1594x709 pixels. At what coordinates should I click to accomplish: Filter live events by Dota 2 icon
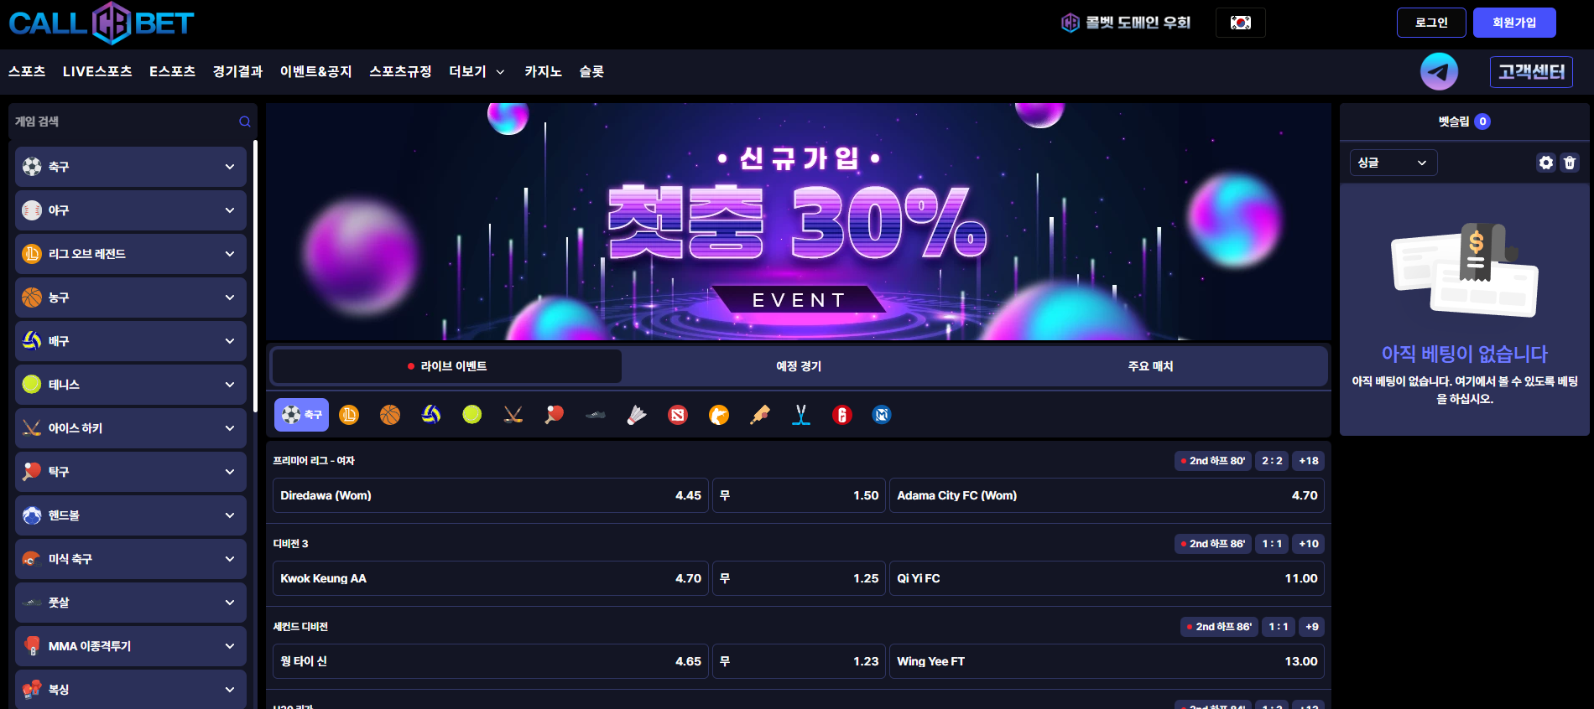(x=678, y=415)
